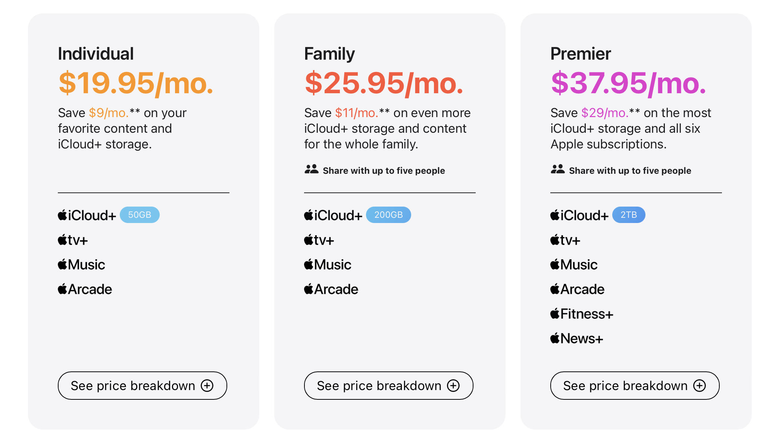
Task: Expand the Family plan price breakdown
Action: click(x=388, y=386)
